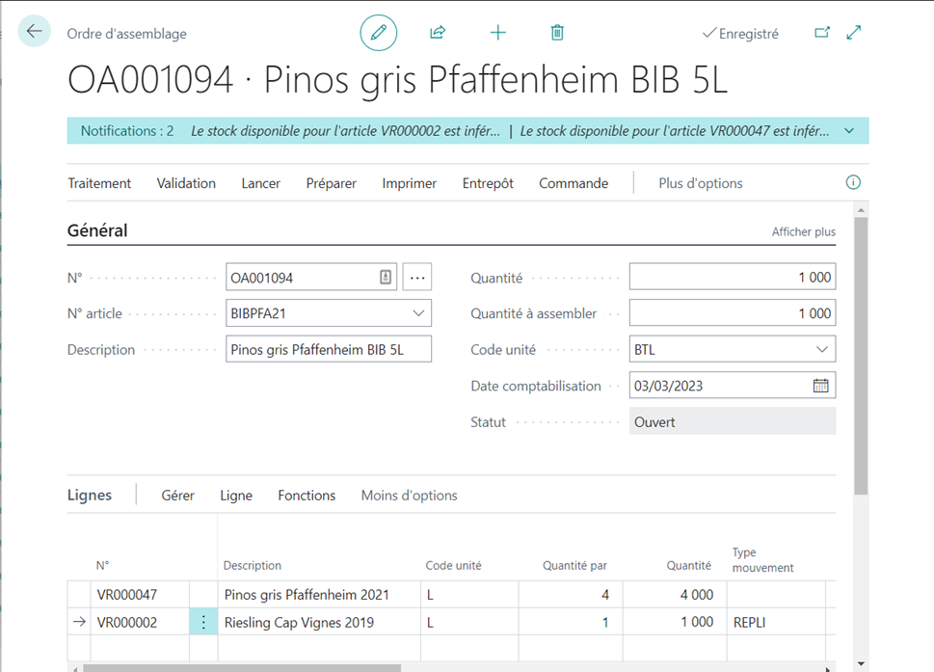Click horizontal scrollbar right arrow
The height and width of the screenshot is (672, 934).
pyautogui.click(x=828, y=668)
